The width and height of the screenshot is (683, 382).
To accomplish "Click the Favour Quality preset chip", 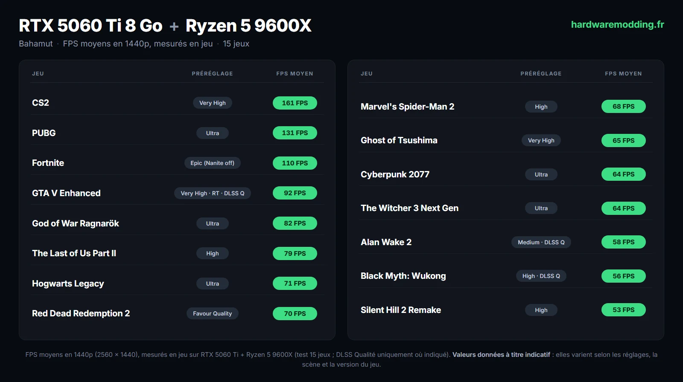I will click(213, 313).
